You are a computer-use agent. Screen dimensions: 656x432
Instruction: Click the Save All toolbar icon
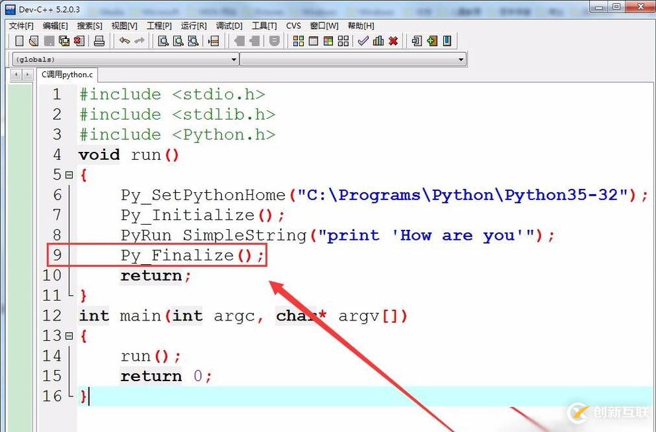[64, 41]
